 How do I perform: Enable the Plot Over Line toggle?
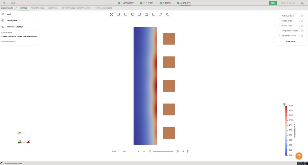(x=301, y=16)
